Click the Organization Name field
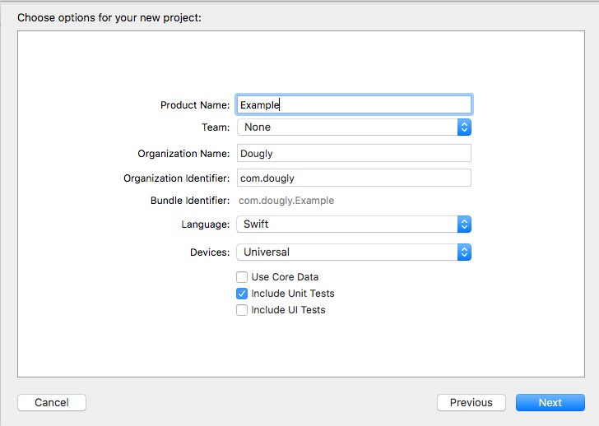The width and height of the screenshot is (599, 426). [354, 153]
